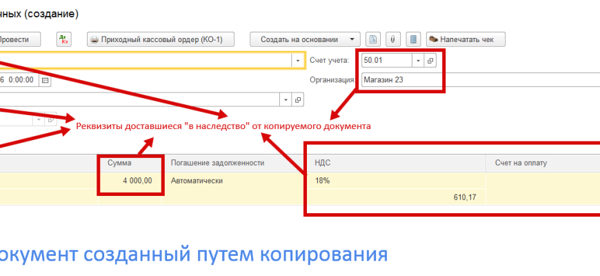The image size is (600, 276).
Task: Click the document report icon in toolbar
Action: click(x=373, y=39)
